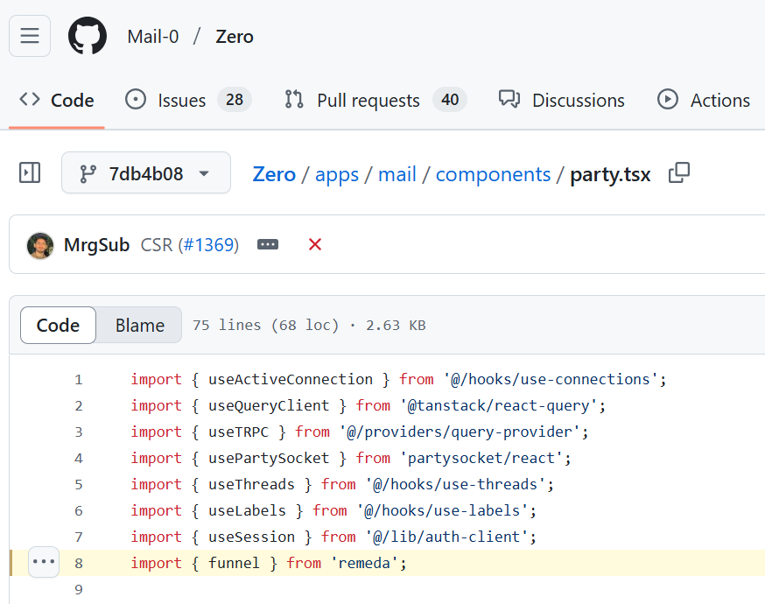Select line number 4
The height and width of the screenshot is (604, 765).
pyautogui.click(x=79, y=459)
